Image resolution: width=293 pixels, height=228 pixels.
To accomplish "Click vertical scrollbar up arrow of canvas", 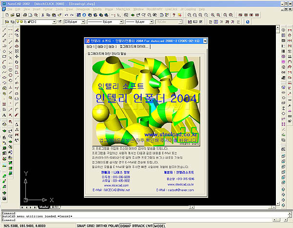I will pos(278,27).
